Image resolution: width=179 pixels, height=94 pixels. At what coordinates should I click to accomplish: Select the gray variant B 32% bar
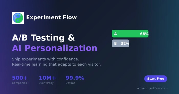click(x=120, y=43)
